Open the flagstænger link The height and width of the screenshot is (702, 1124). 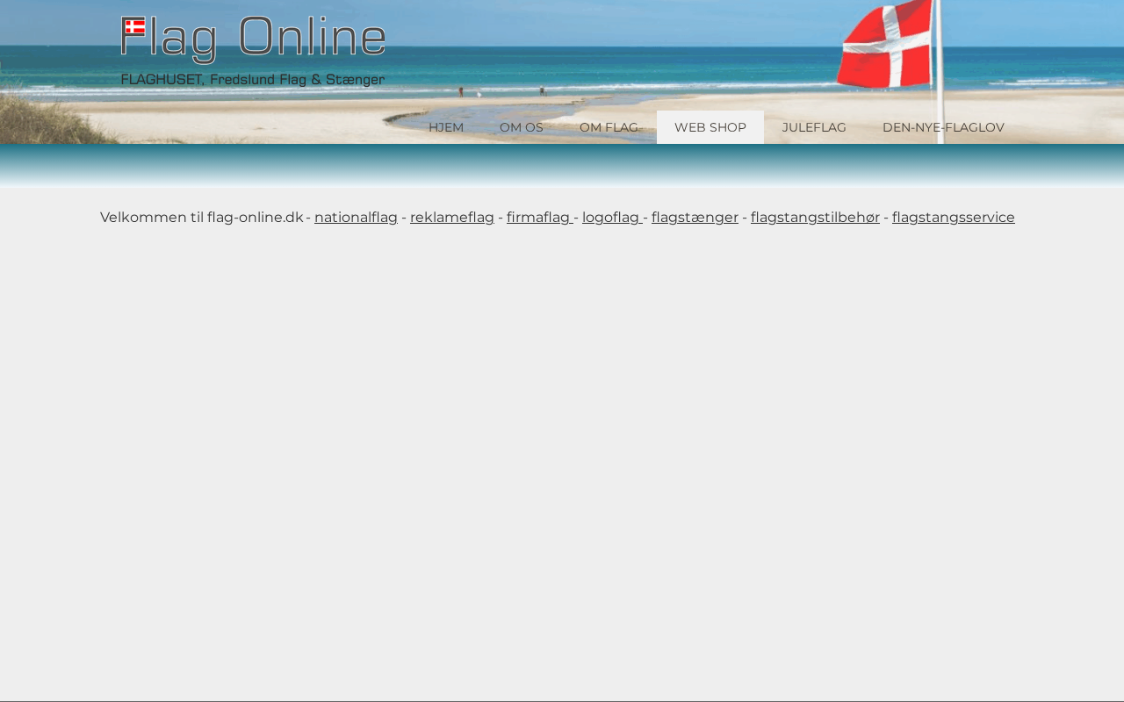(695, 218)
